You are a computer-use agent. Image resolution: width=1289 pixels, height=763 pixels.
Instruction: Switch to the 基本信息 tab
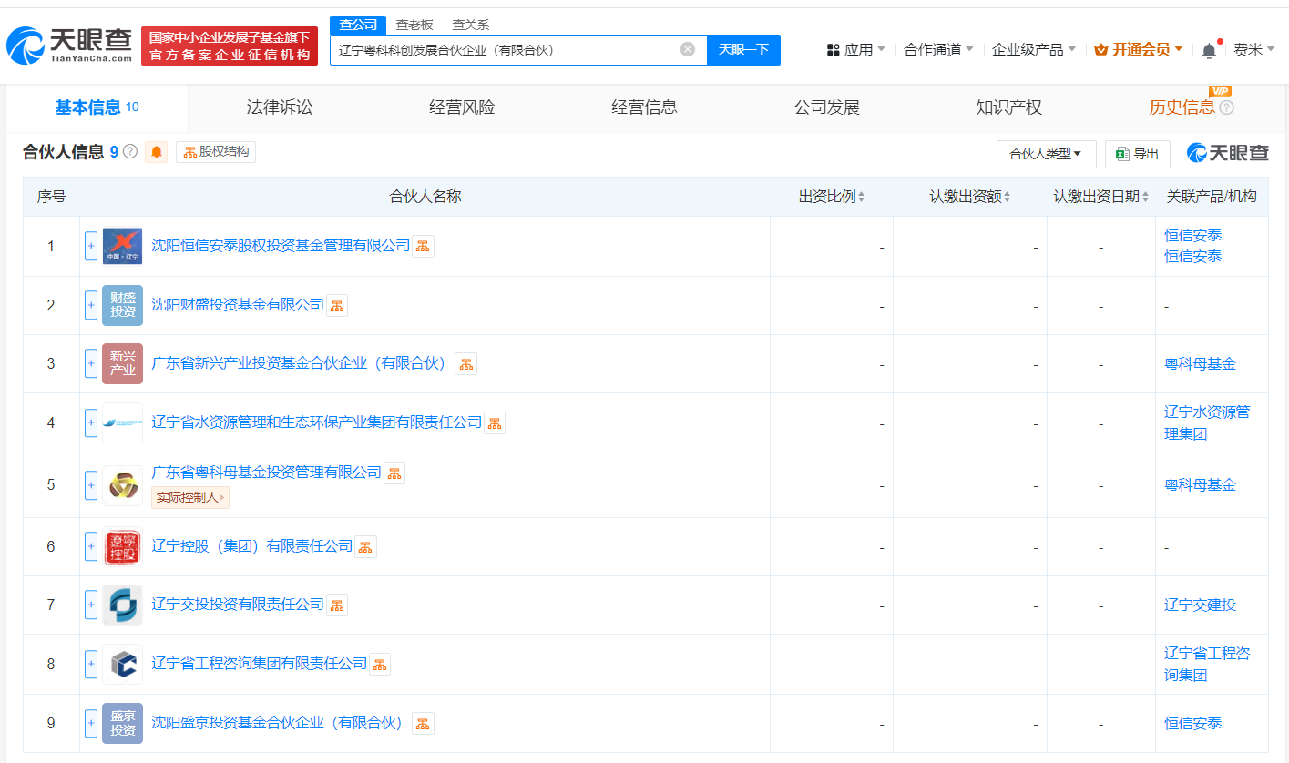[x=97, y=107]
